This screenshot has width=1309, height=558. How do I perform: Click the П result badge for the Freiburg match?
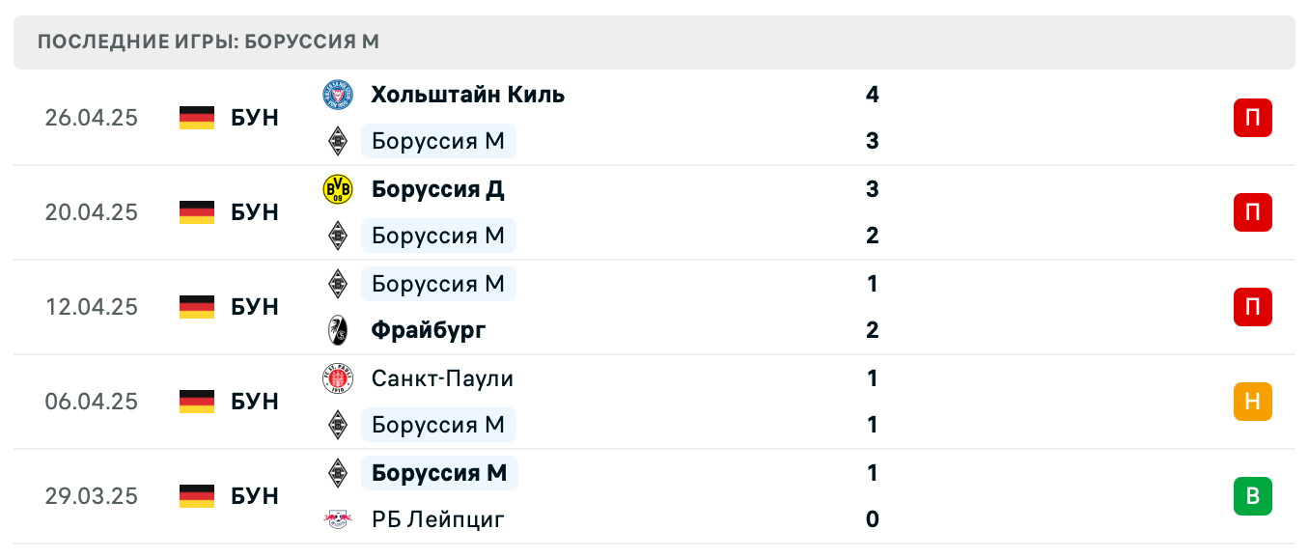(1252, 307)
